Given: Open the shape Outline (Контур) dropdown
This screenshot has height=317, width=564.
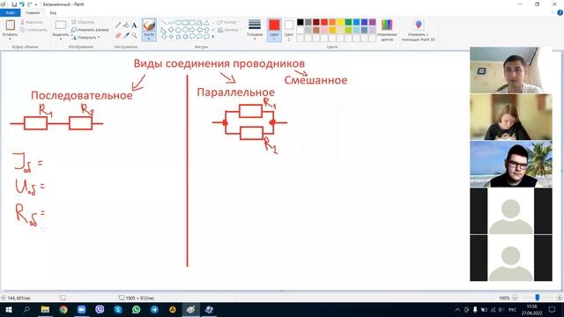Looking at the screenshot, I should (x=227, y=22).
